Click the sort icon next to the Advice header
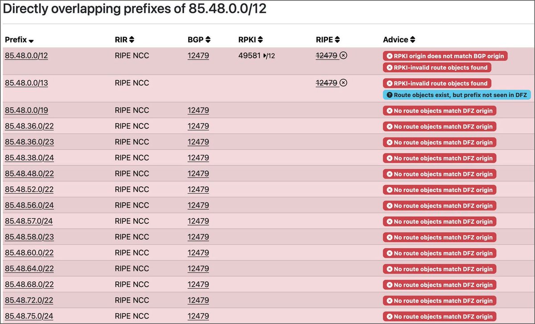This screenshot has height=324, width=535. coord(413,39)
